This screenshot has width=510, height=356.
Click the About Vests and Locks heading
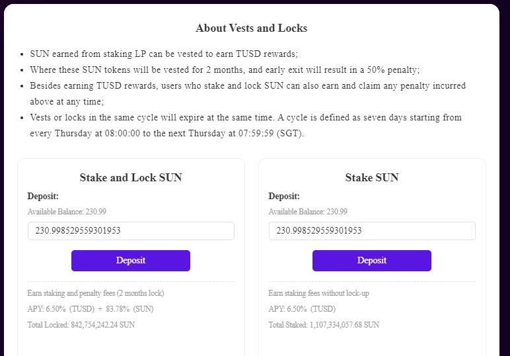[x=252, y=28]
